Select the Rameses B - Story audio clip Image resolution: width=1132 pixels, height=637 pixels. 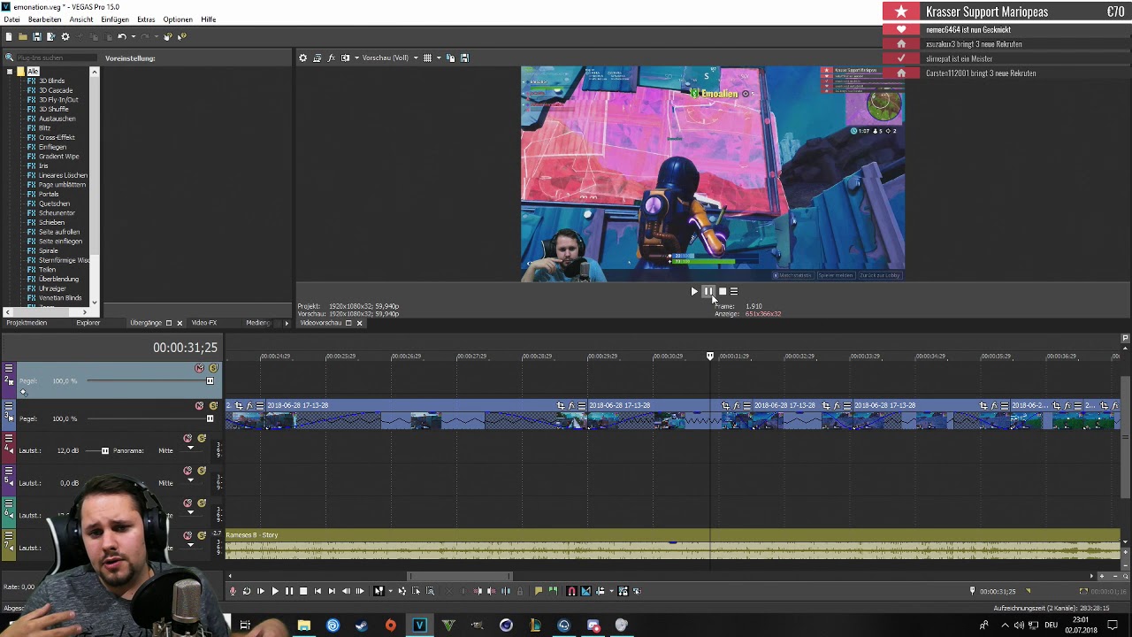coord(672,544)
